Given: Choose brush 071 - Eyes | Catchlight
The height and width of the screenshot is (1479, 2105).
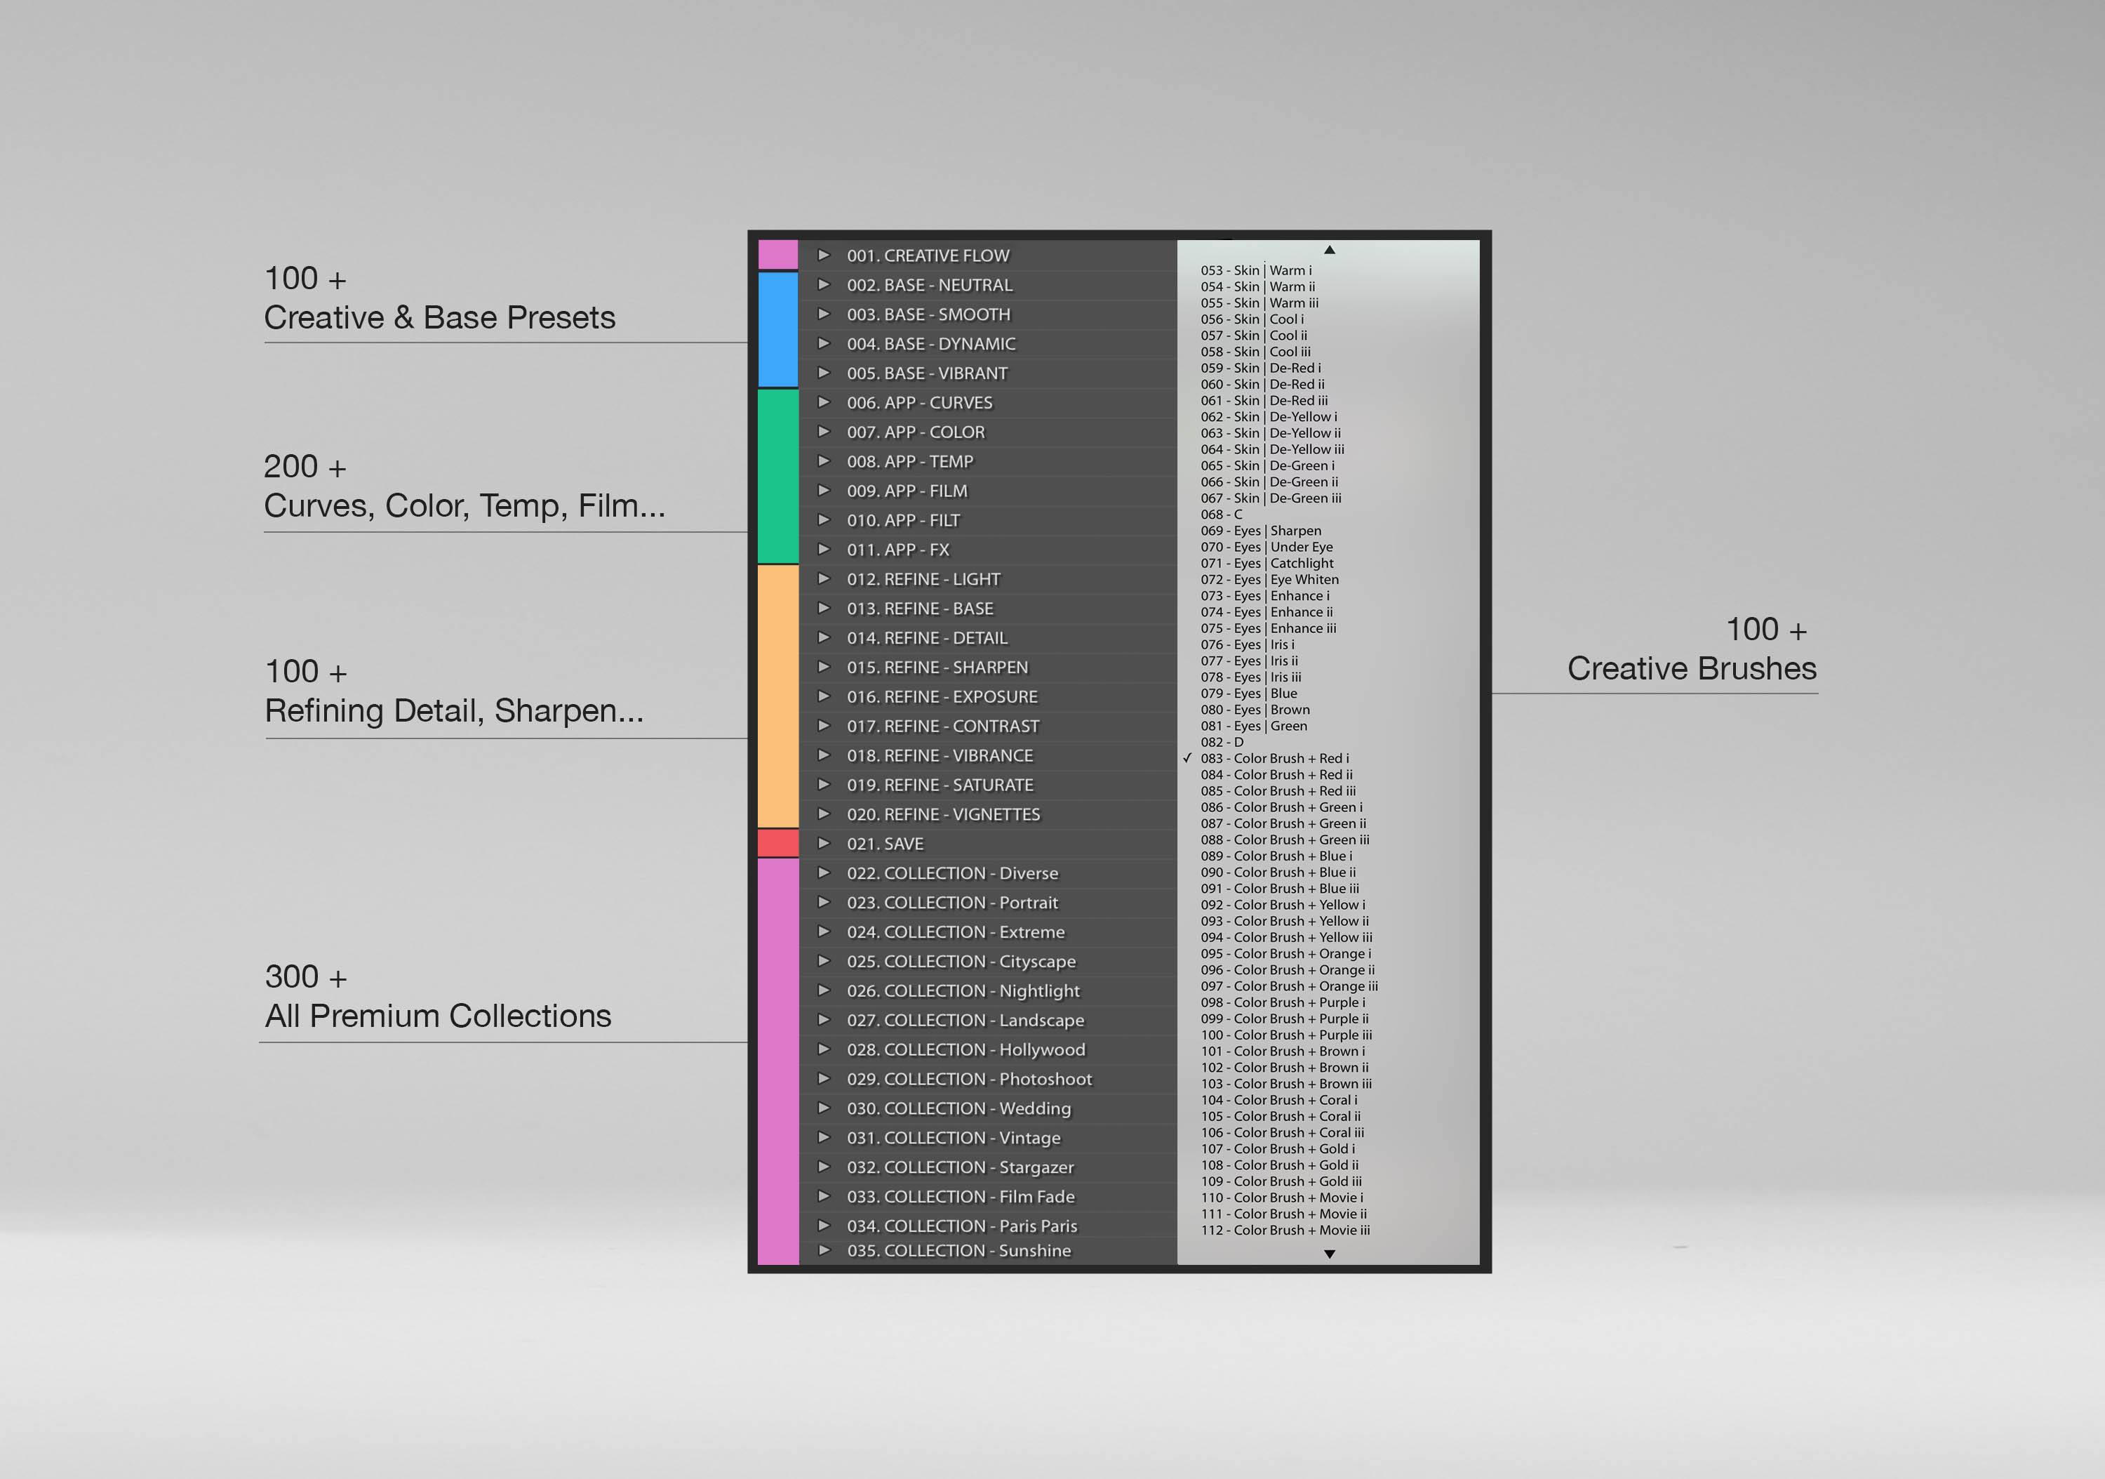Looking at the screenshot, I should [1267, 563].
